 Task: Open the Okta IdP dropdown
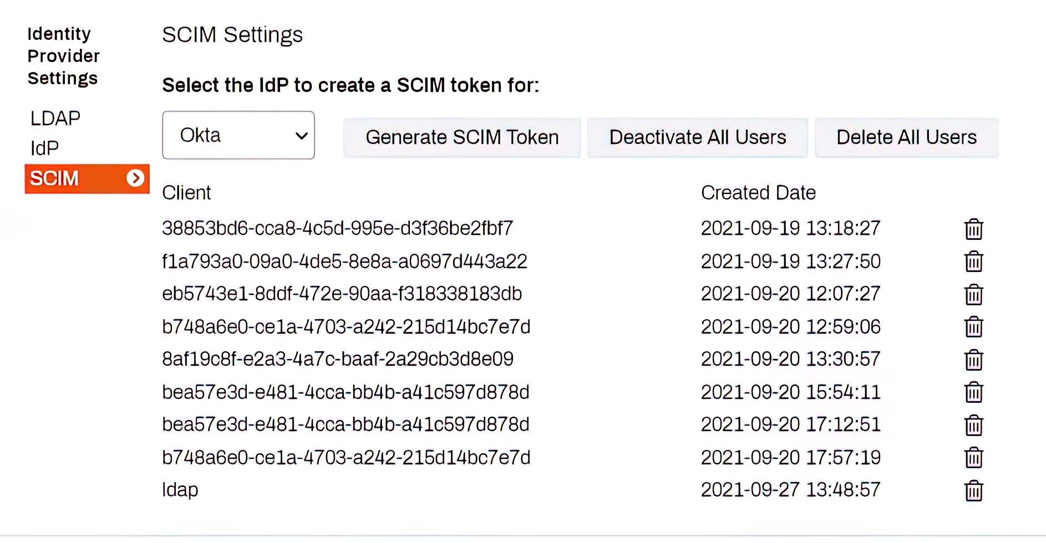238,135
